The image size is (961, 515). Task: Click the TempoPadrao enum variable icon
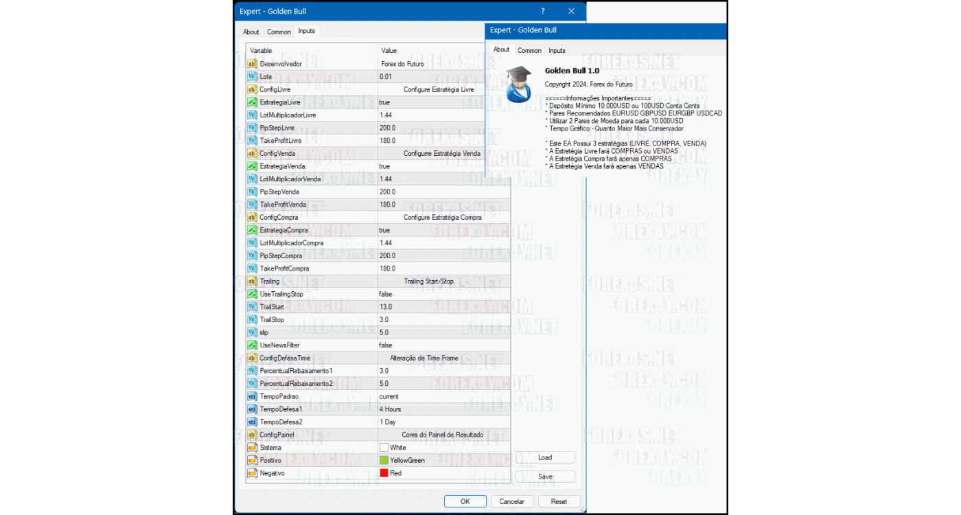[x=252, y=396]
